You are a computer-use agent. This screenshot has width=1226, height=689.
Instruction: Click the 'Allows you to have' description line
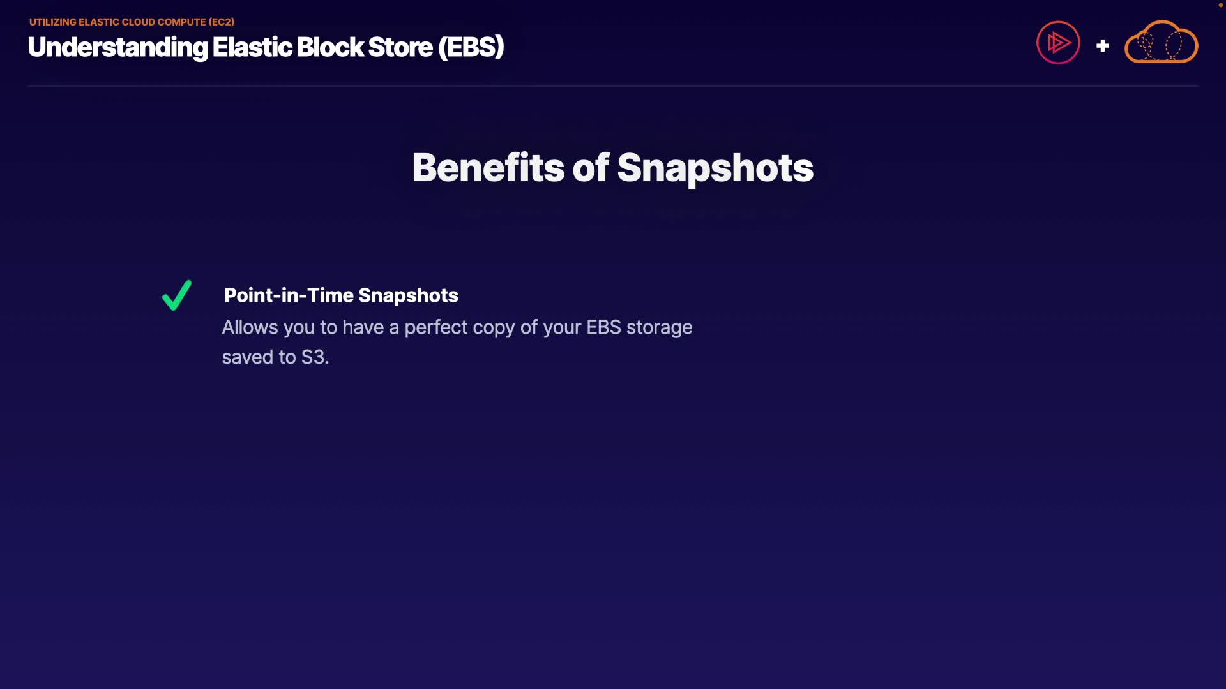tap(457, 327)
